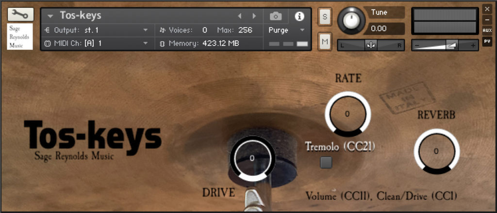
Task: Click the volume plus button
Action: (x=473, y=46)
